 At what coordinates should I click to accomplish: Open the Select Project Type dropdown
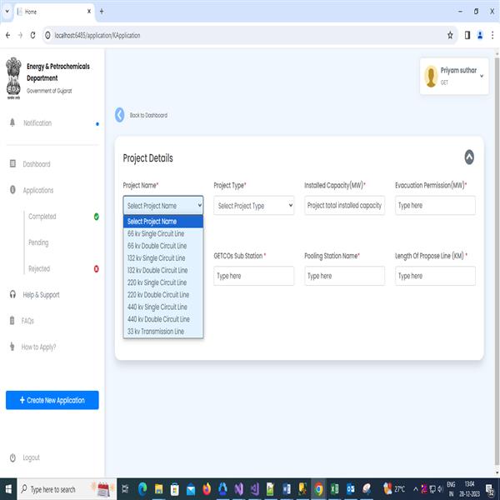[x=254, y=205]
